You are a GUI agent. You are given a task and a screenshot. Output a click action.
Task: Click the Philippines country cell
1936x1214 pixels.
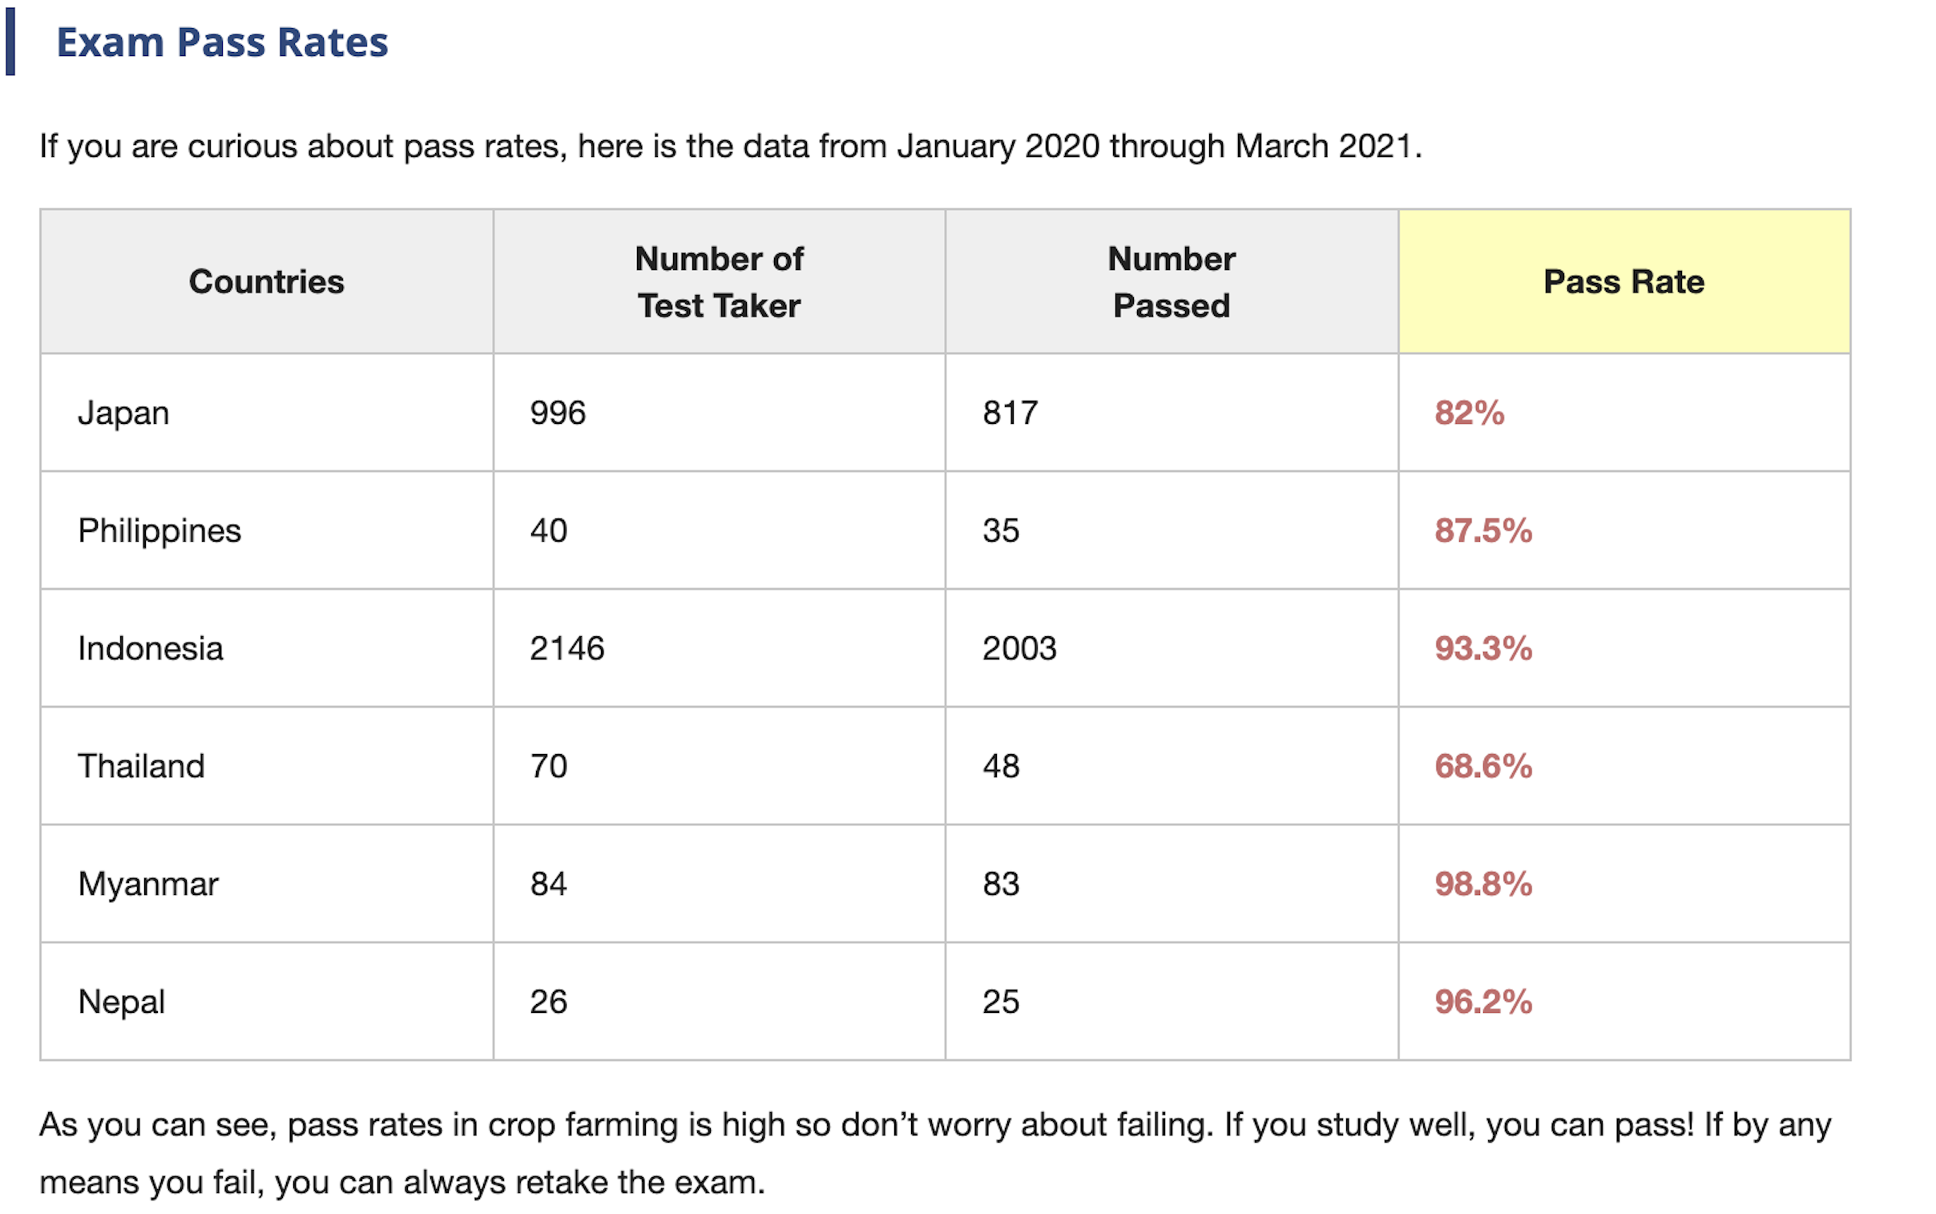159,530
